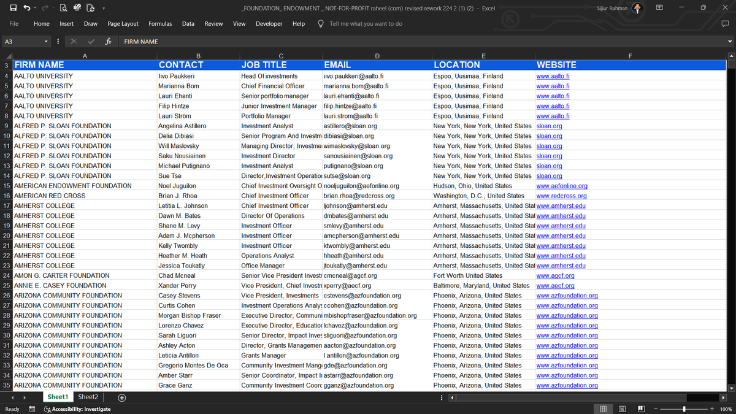Image resolution: width=736 pixels, height=414 pixels.
Task: Switch to Sheet2 tab
Action: 88,397
